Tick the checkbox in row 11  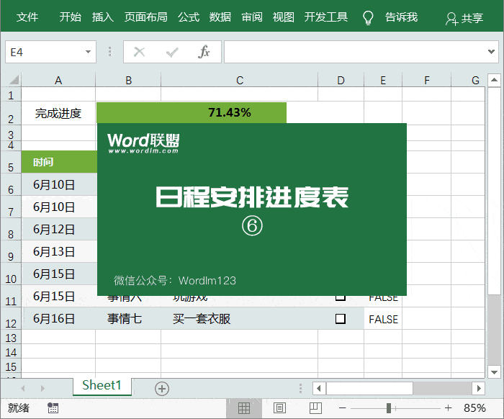[x=341, y=297]
